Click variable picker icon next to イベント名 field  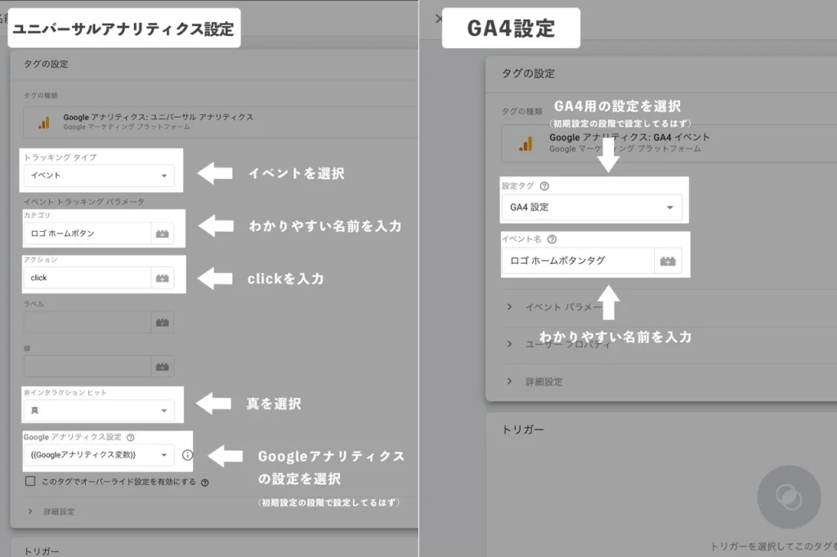668,261
